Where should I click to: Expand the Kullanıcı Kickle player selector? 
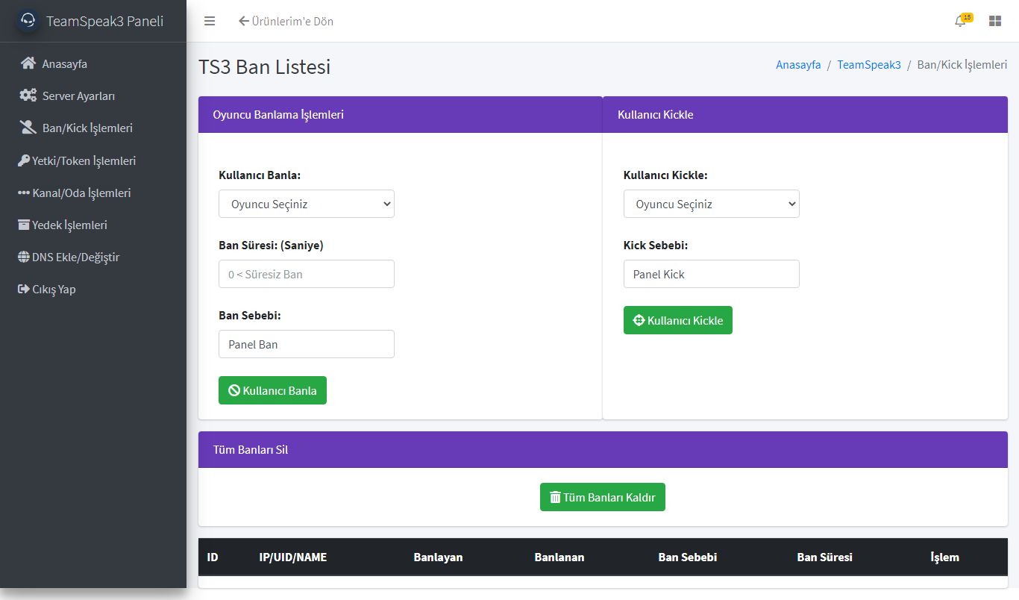[x=711, y=203]
